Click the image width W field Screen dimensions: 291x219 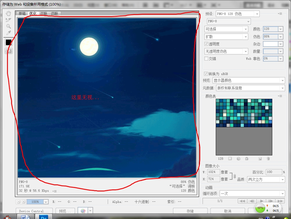tap(213, 172)
